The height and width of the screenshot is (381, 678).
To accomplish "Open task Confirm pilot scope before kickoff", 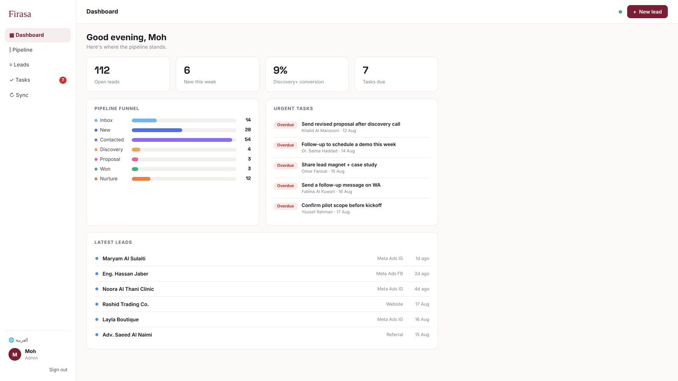I will pos(352,209).
